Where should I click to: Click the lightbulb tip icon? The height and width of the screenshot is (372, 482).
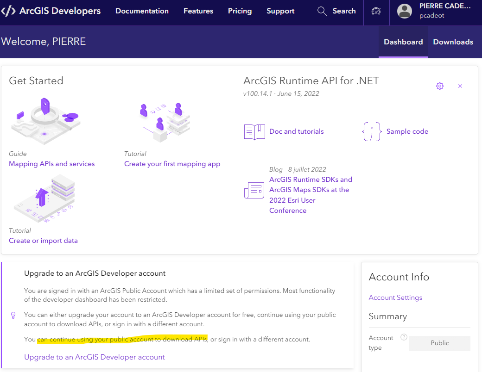point(13,315)
